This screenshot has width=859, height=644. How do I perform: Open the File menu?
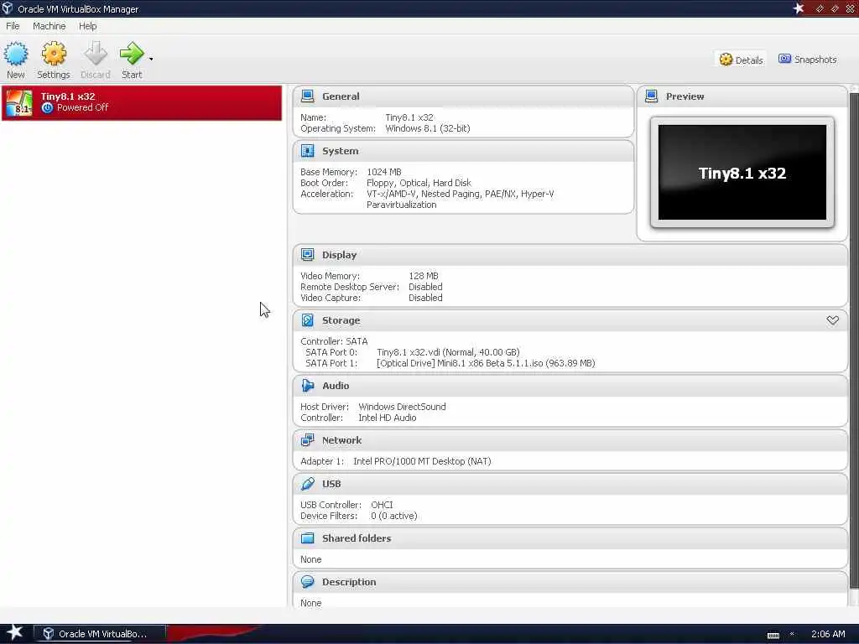[13, 26]
